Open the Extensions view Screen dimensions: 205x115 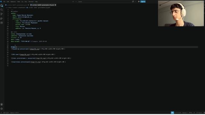point(2,23)
